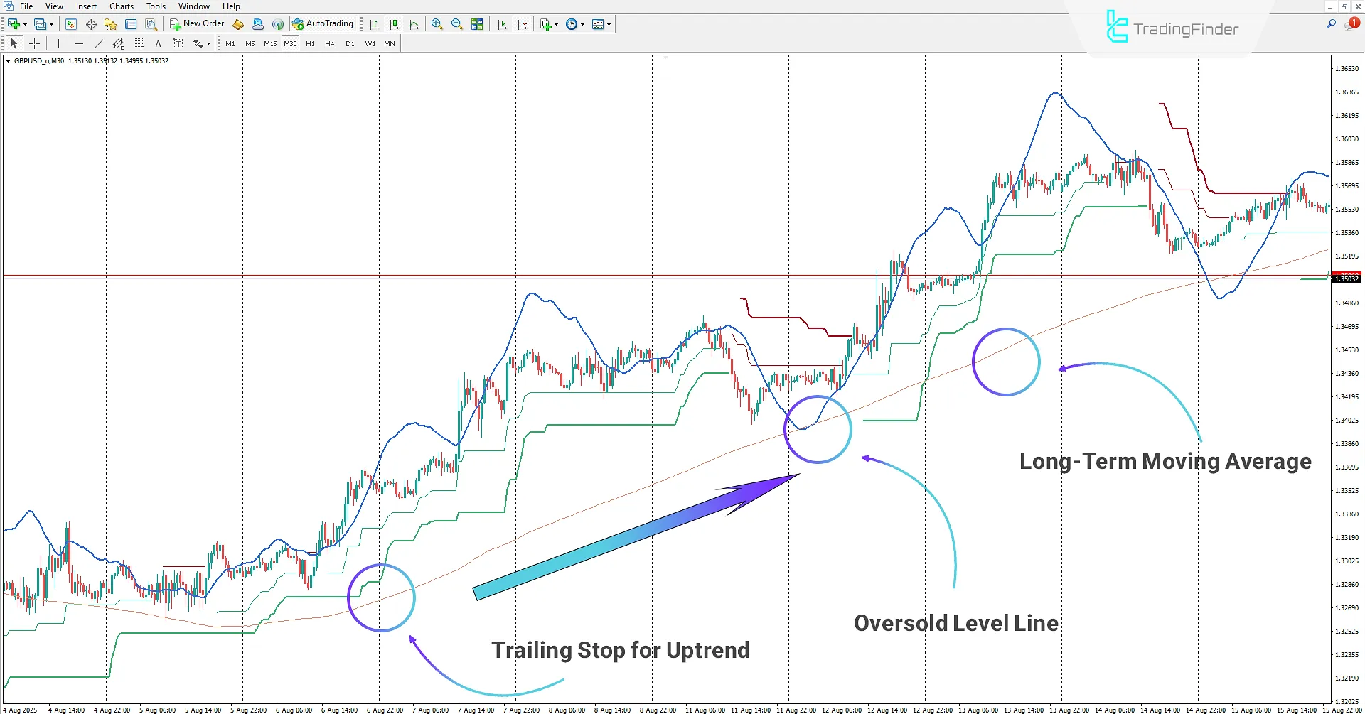The width and height of the screenshot is (1365, 714).
Task: Open the Insert menu
Action: coord(86,6)
